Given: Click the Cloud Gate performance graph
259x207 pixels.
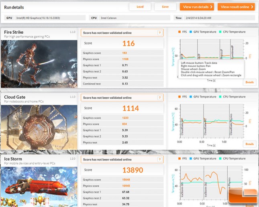Looking at the screenshot, I should (x=212, y=121).
